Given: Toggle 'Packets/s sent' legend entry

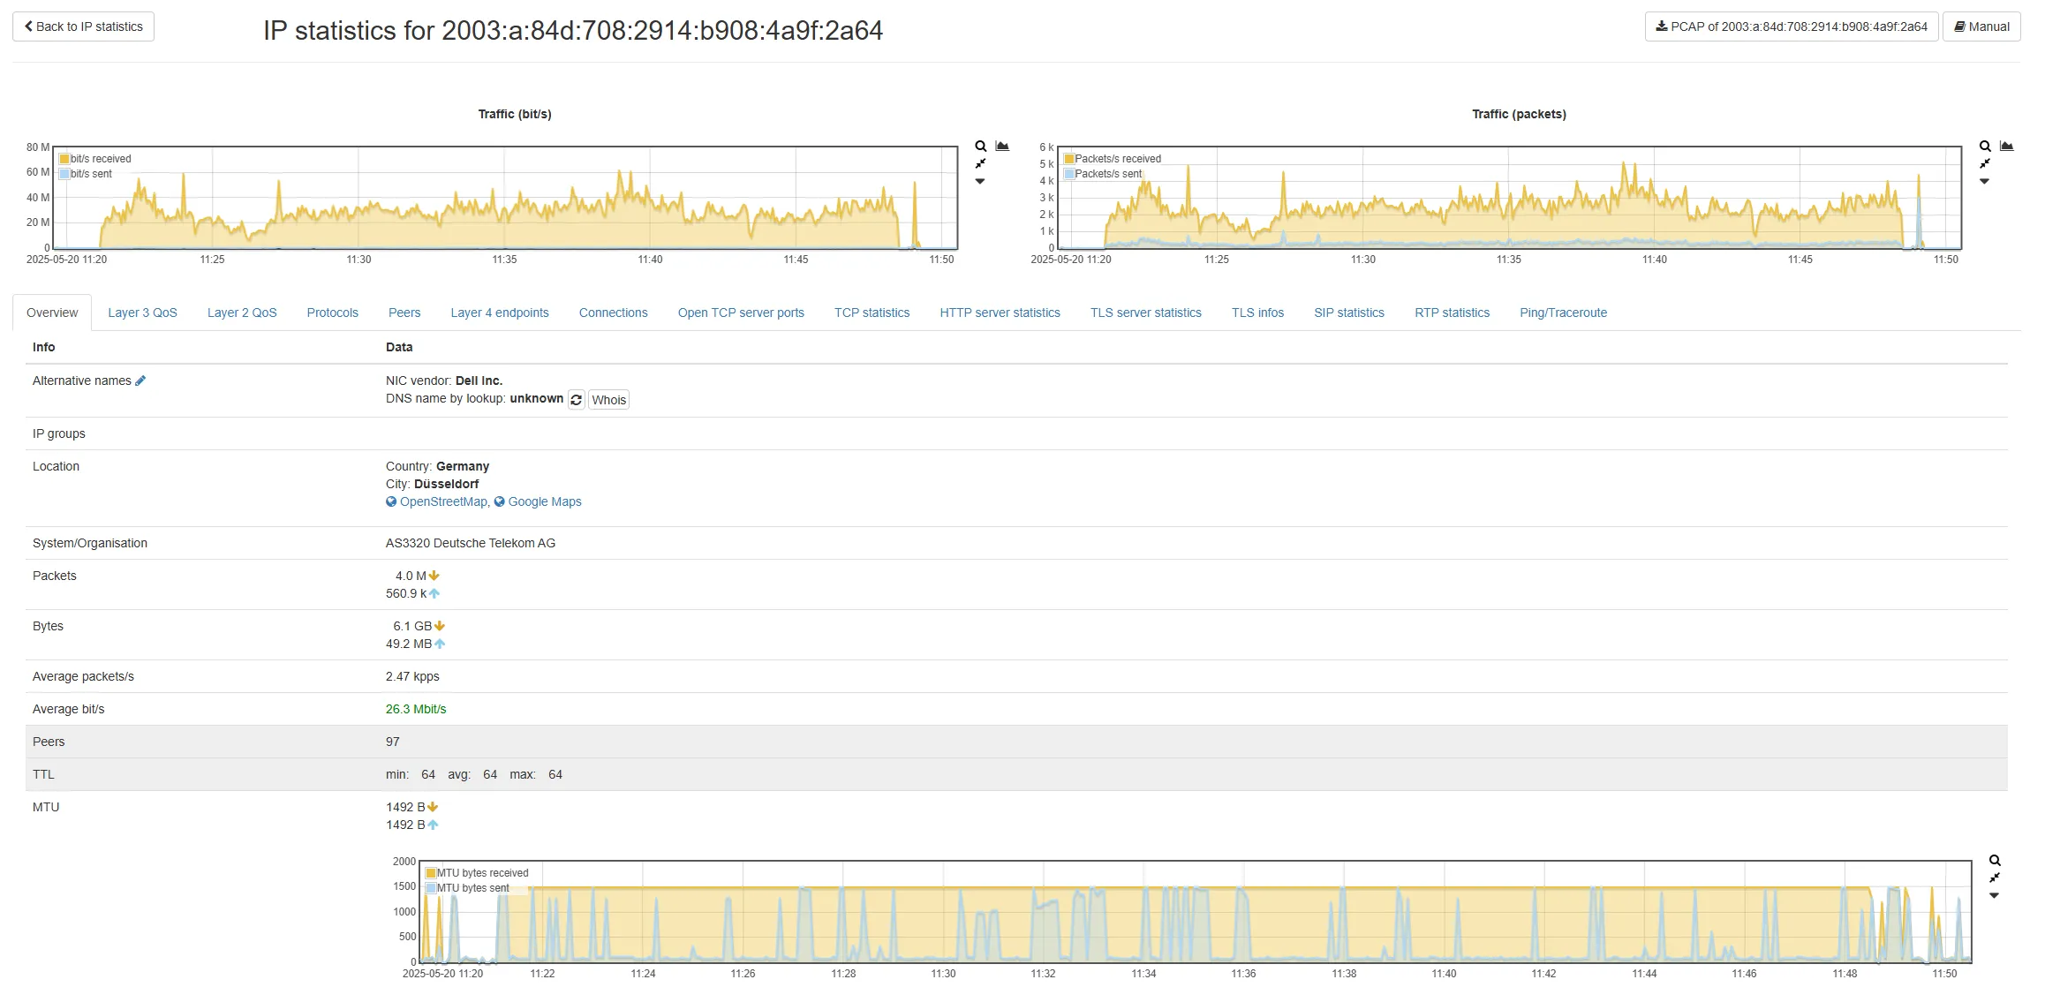Looking at the screenshot, I should tap(1107, 174).
